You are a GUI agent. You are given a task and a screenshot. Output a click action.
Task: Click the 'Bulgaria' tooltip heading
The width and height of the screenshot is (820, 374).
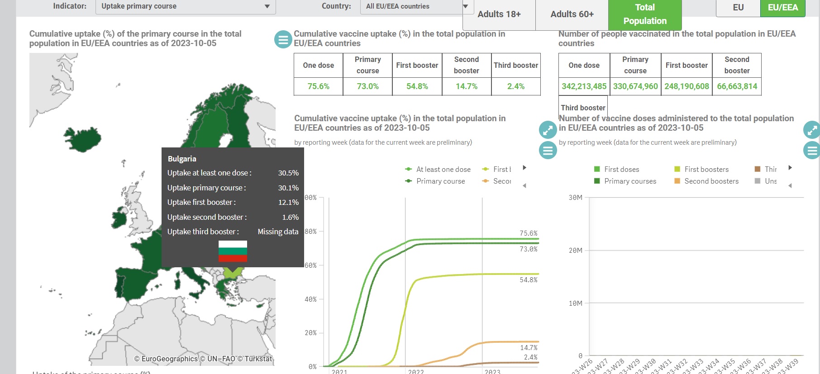point(182,159)
